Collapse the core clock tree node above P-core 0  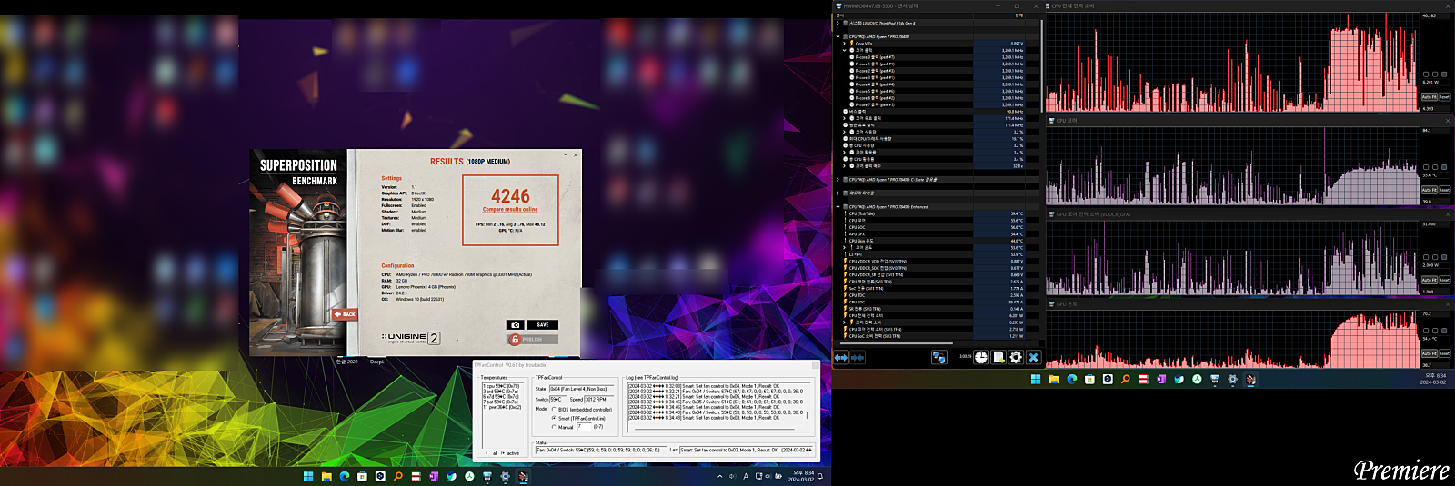pyautogui.click(x=844, y=50)
